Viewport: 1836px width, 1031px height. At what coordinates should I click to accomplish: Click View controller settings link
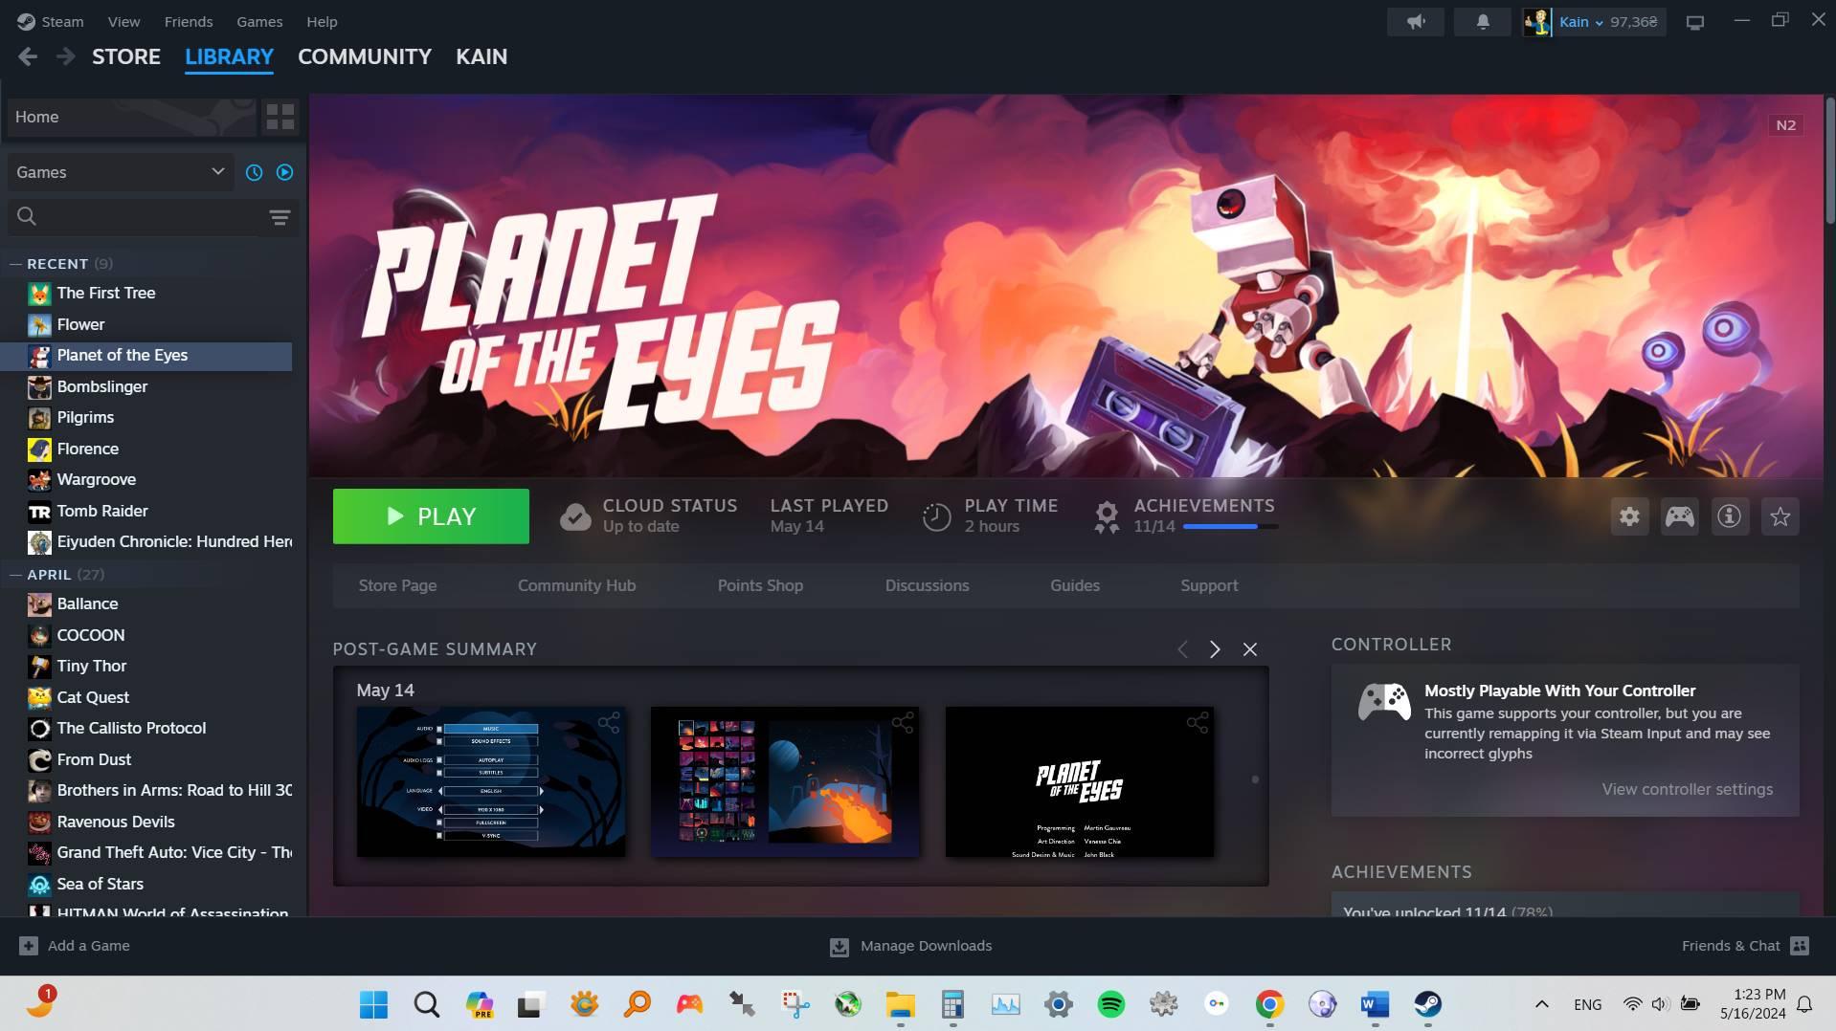[1687, 790]
